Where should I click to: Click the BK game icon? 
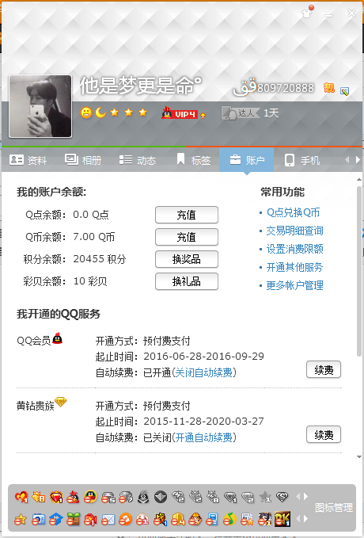click(x=282, y=519)
